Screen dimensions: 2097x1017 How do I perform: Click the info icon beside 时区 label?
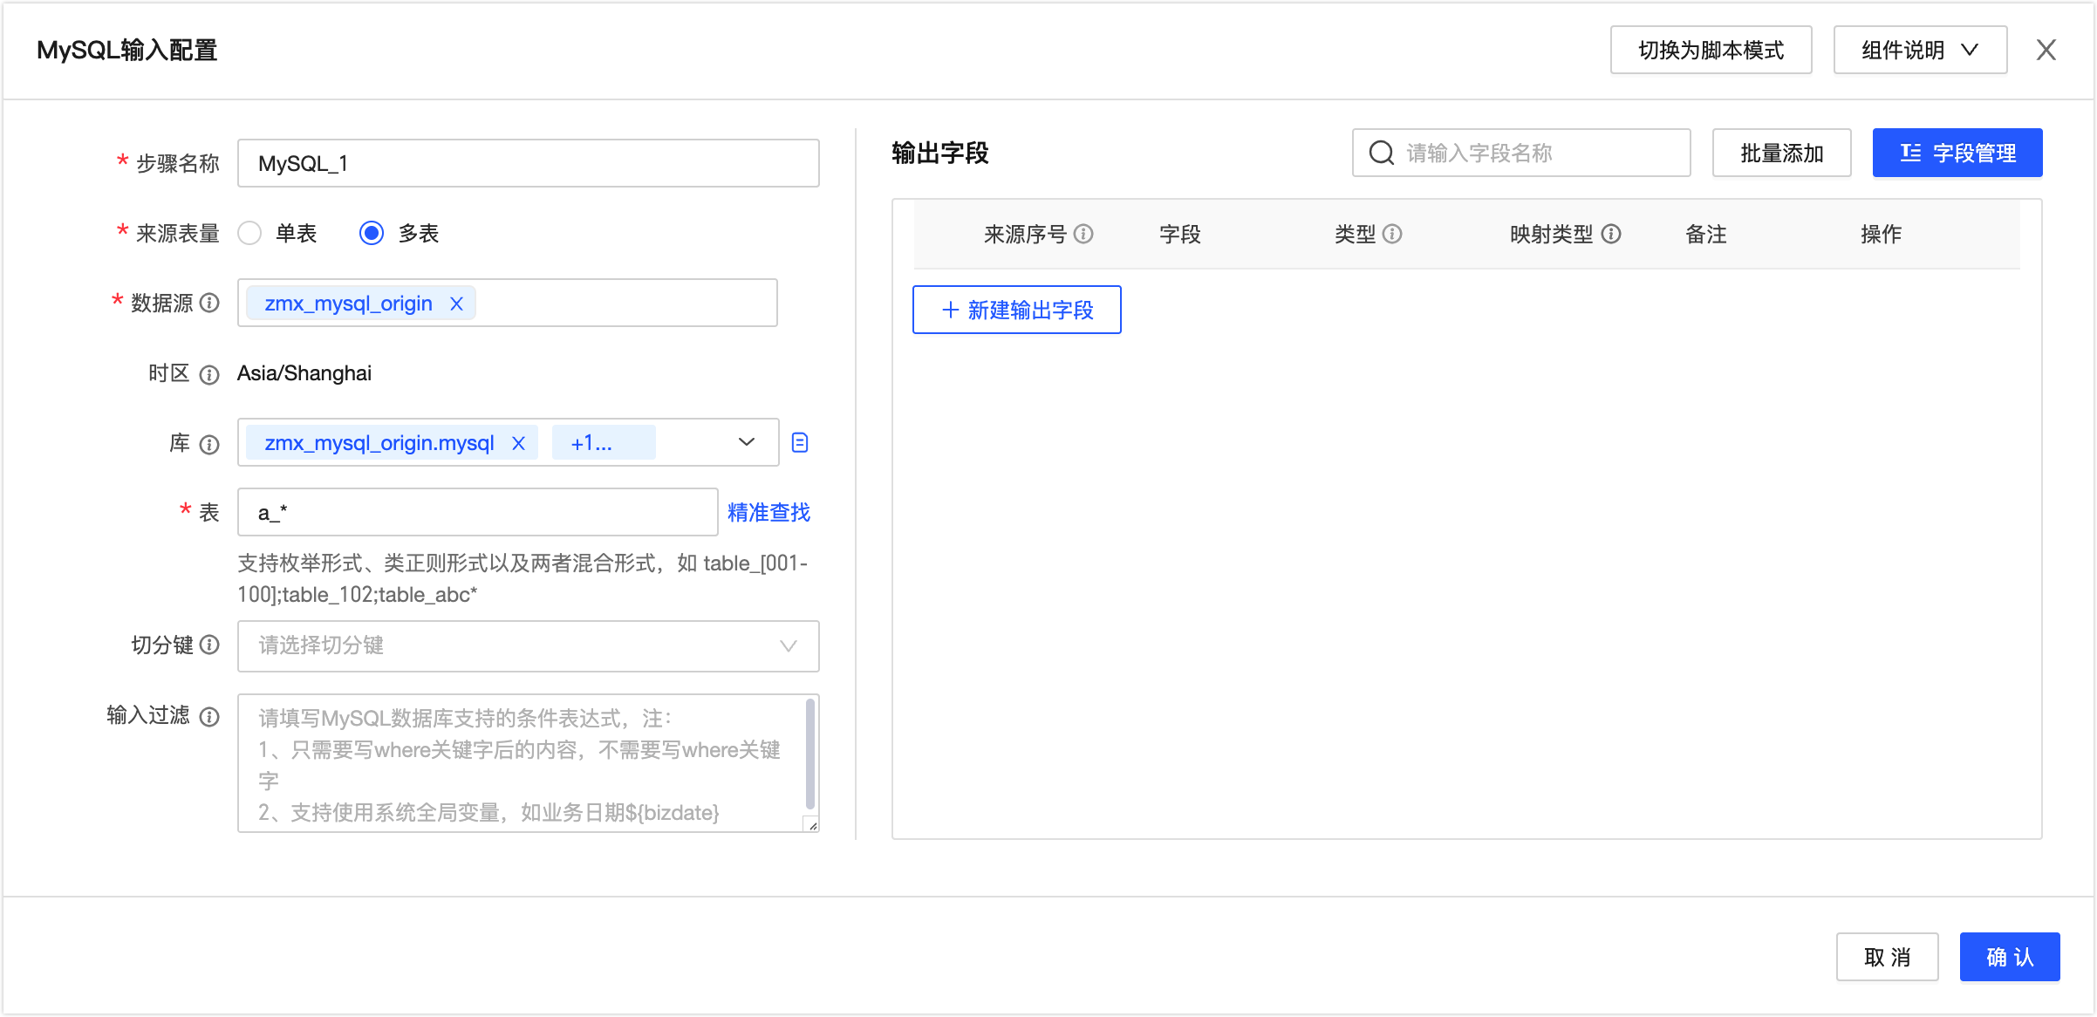pos(209,374)
